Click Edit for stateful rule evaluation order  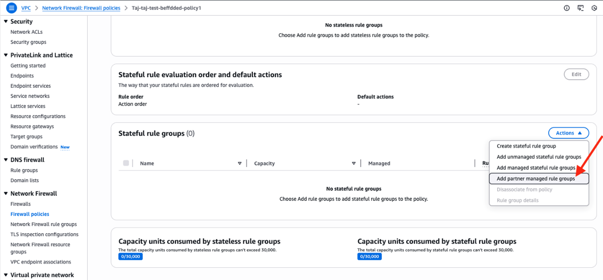(576, 74)
